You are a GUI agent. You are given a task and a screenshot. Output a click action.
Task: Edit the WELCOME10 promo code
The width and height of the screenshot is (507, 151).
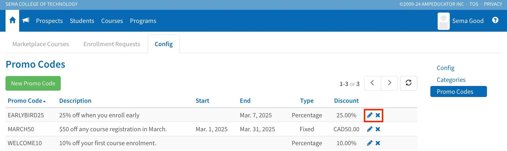click(x=370, y=143)
